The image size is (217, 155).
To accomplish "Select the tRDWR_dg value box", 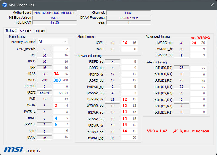I will point(112,119).
